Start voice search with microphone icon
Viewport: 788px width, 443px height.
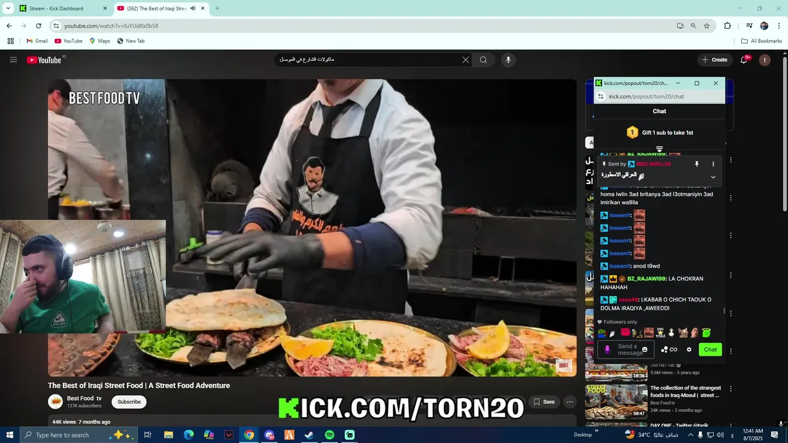pos(508,60)
